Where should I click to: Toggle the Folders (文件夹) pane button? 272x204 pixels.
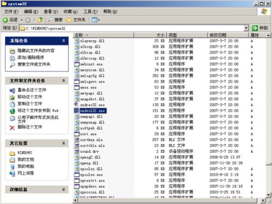point(76,20)
